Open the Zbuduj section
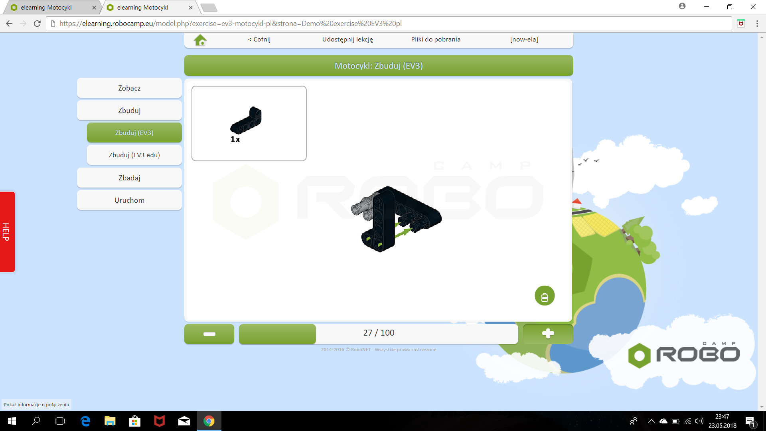Viewport: 766px width, 431px height. pos(129,110)
